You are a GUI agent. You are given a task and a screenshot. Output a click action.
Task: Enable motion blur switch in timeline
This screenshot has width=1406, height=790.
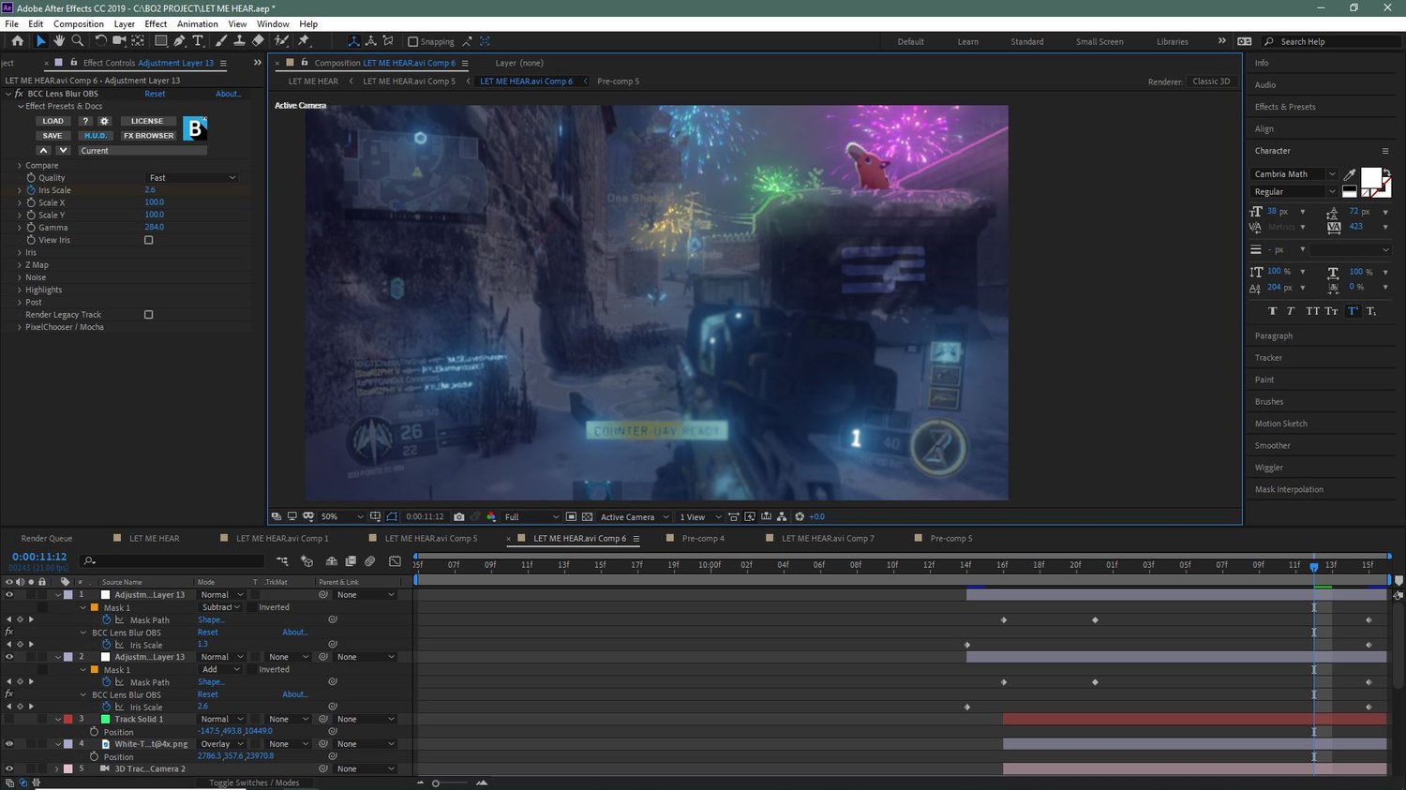370,561
